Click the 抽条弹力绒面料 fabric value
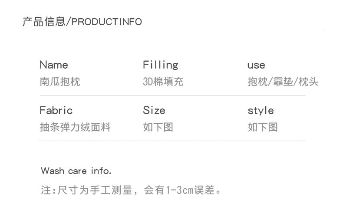The image size is (343, 217). pos(75,127)
